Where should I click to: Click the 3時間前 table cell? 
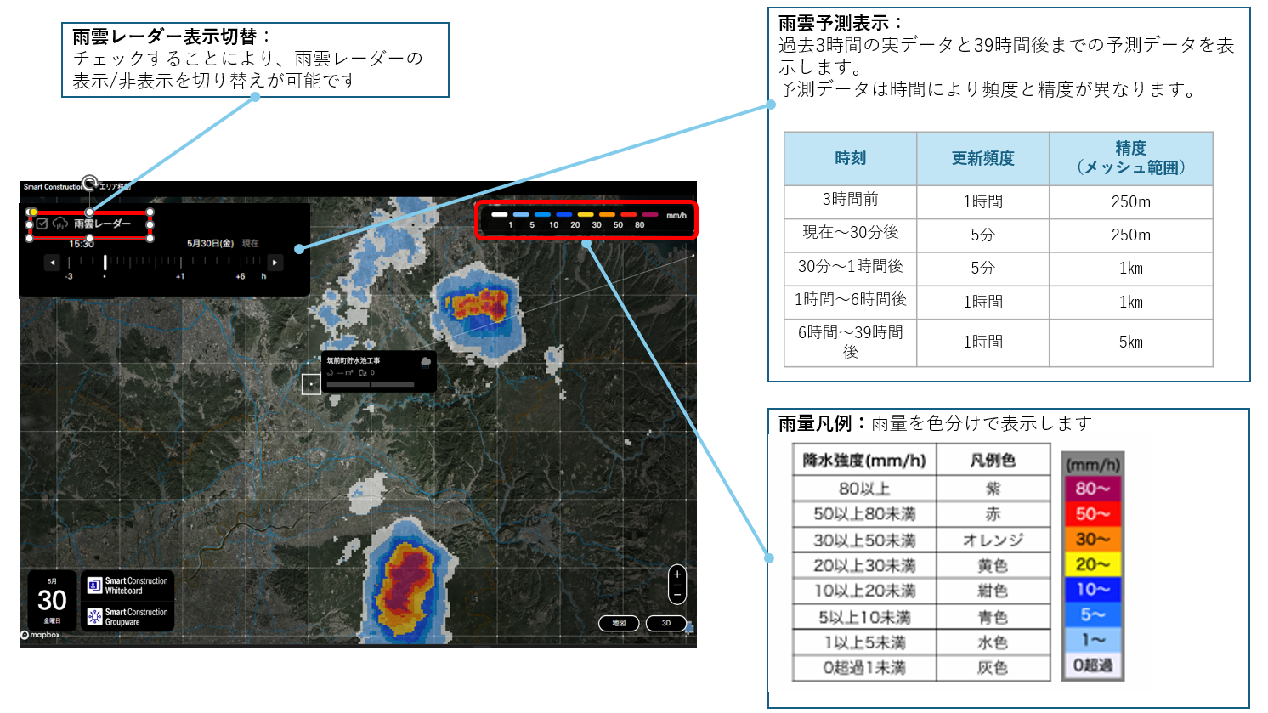click(x=850, y=201)
